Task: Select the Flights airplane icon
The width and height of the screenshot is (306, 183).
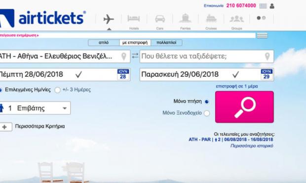Action: (109, 19)
